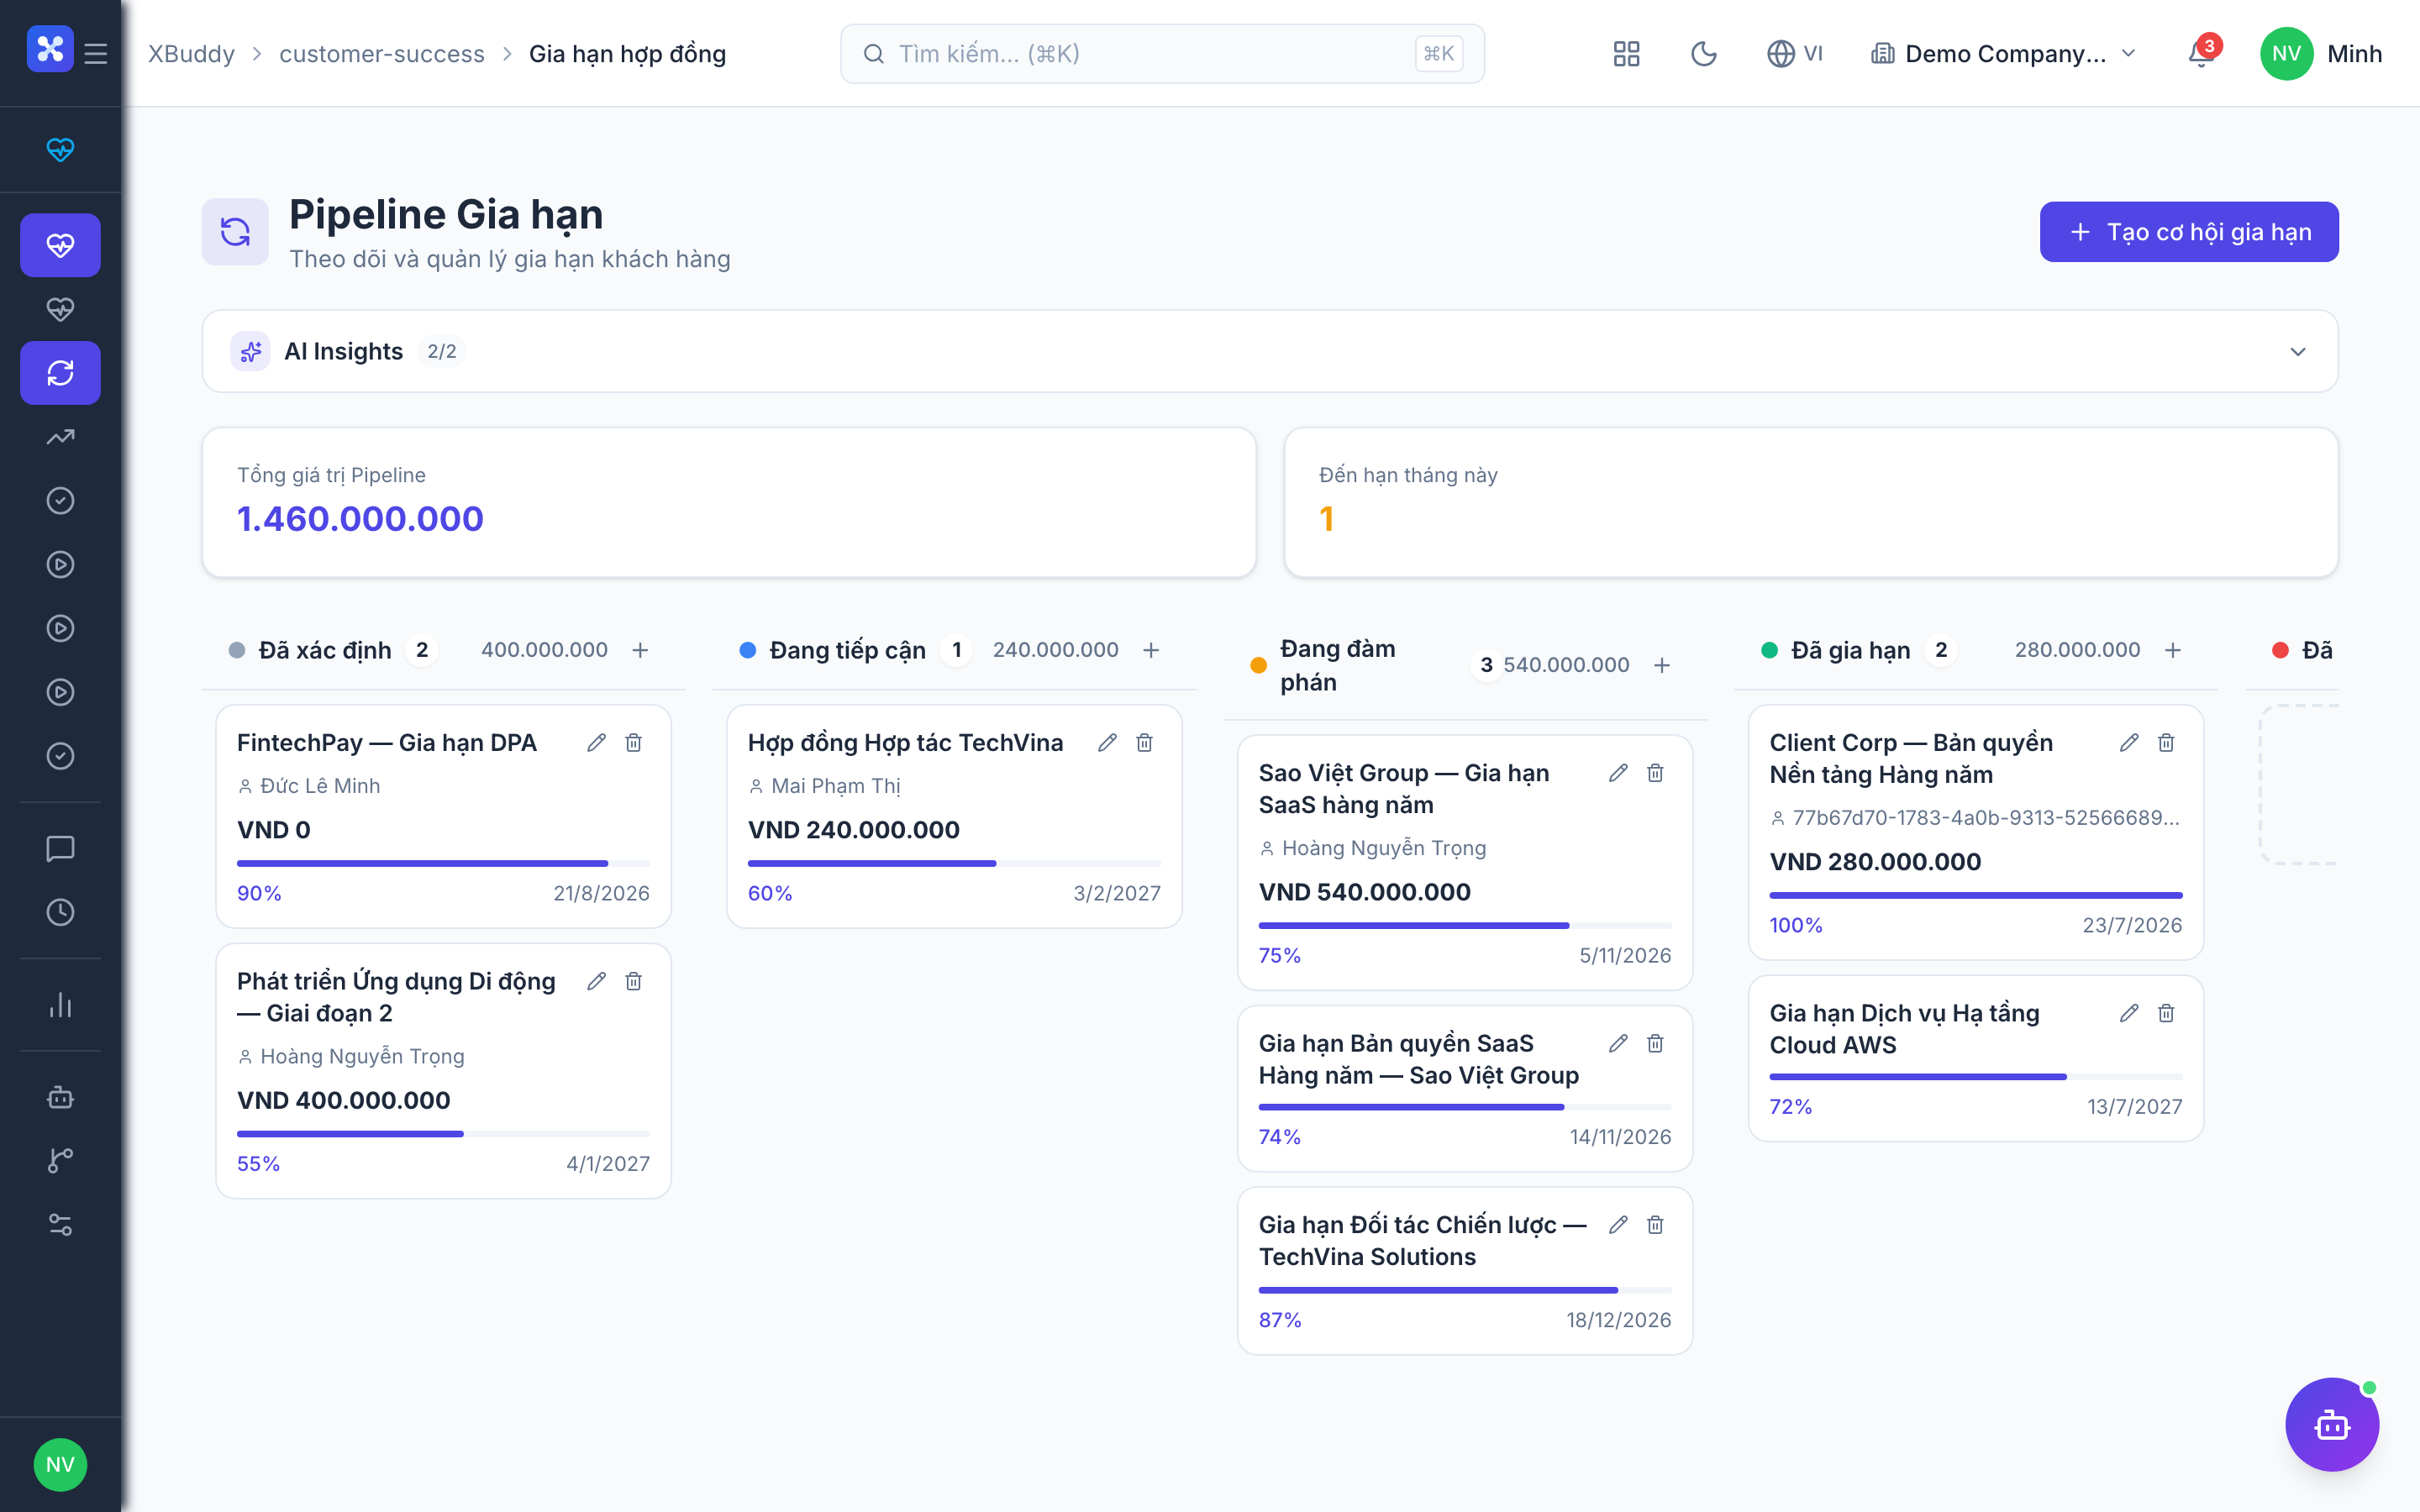Delete Gia hạn Bản quyền SaaS card
This screenshot has width=2420, height=1512.
coord(1655,1043)
